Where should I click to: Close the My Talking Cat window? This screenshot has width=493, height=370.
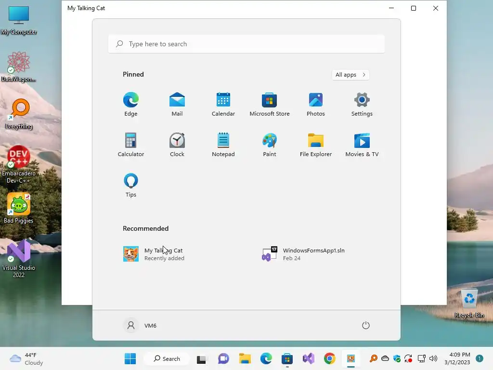click(x=435, y=8)
